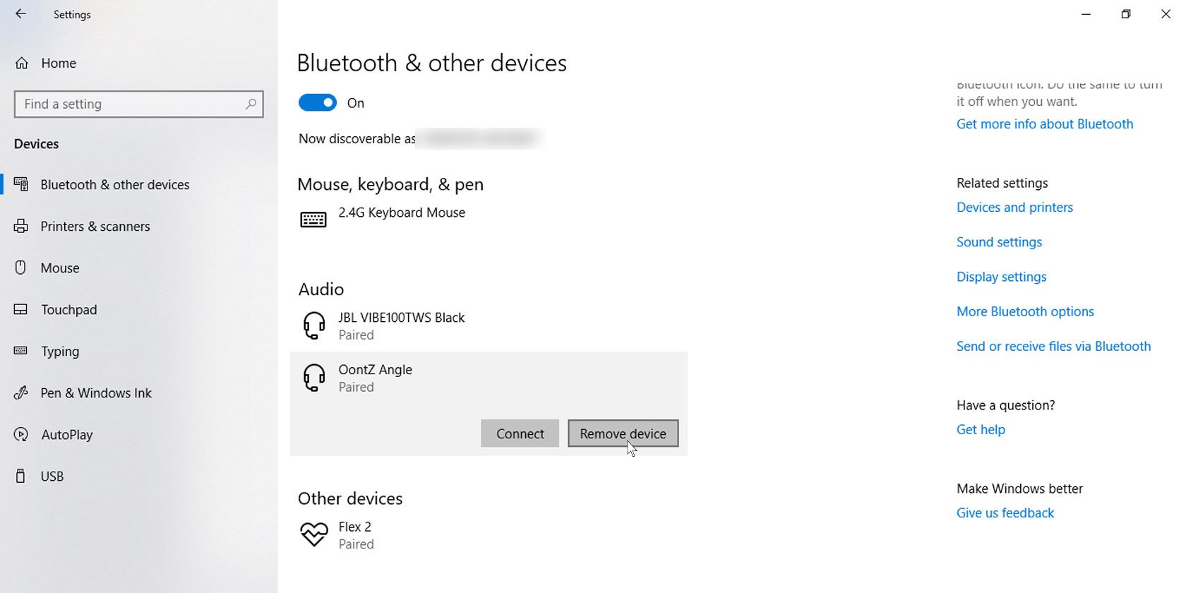Open Bluetooth & other devices from sidebar
Viewport: 1186px width, 593px height.
(20, 184)
